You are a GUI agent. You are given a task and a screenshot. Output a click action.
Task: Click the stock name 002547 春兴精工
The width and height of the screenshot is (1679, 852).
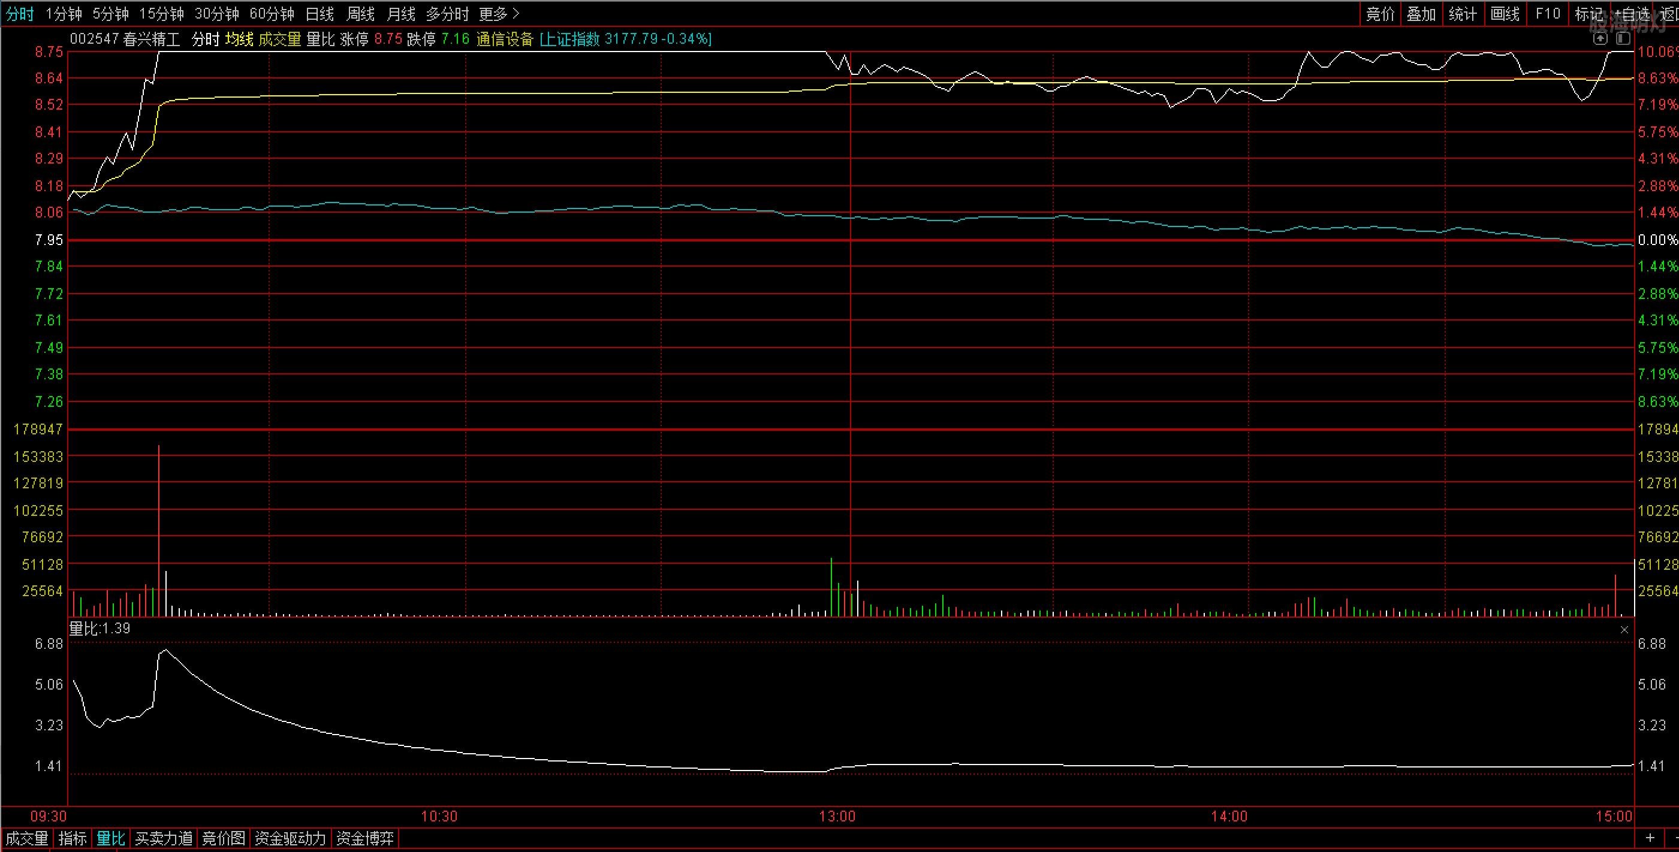click(x=125, y=39)
